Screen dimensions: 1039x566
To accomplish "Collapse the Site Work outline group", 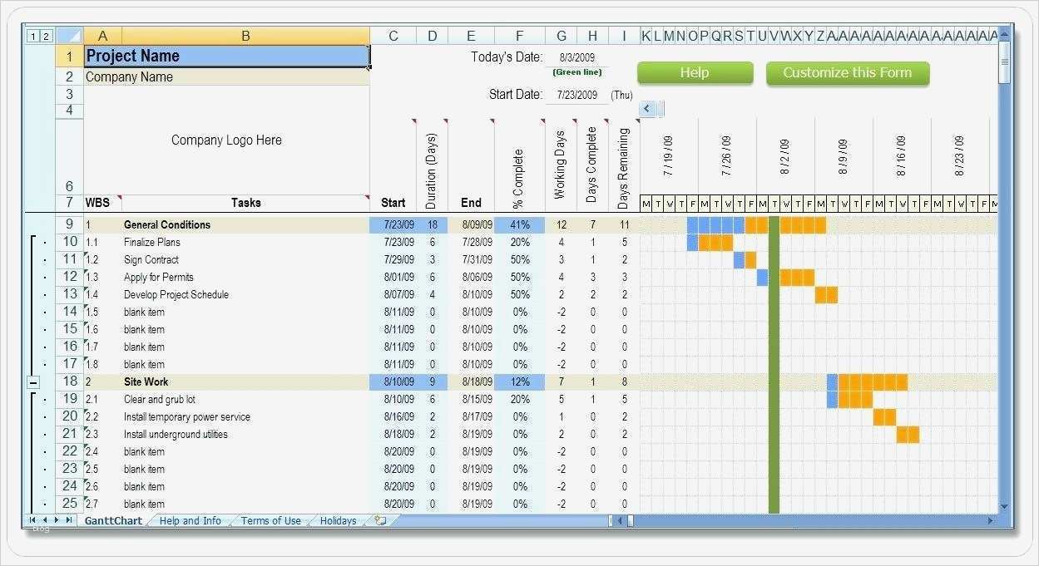I will [33, 382].
